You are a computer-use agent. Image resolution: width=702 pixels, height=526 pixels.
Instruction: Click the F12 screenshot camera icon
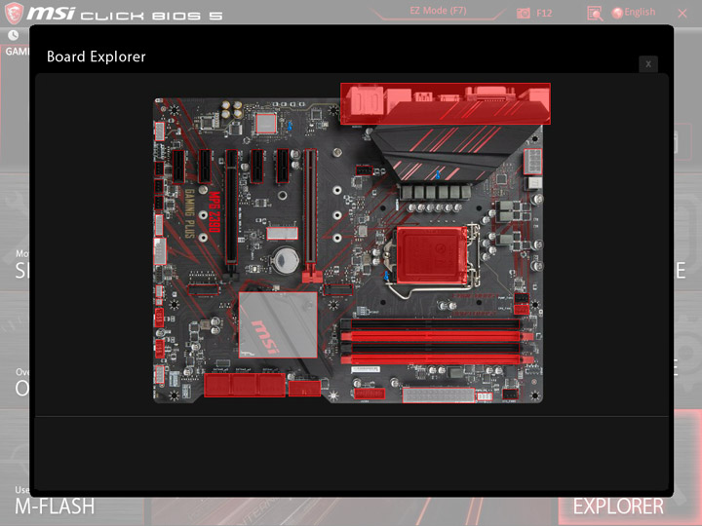524,14
